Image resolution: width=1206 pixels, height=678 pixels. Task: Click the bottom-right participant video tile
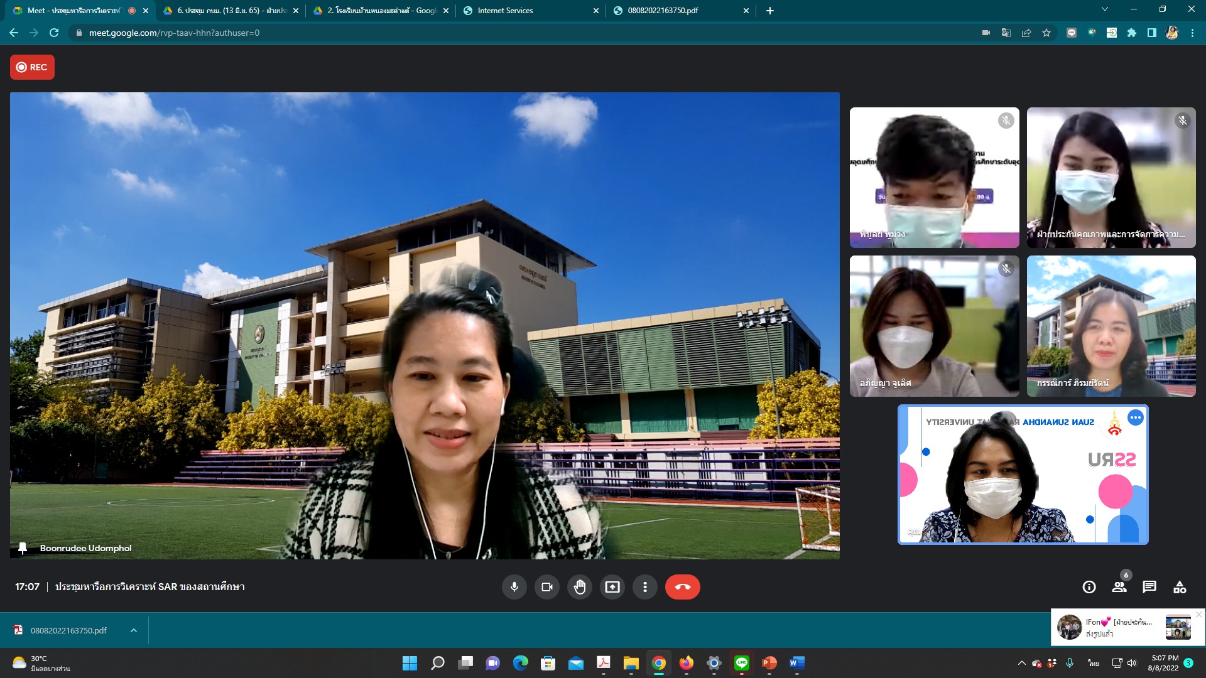click(x=1111, y=326)
